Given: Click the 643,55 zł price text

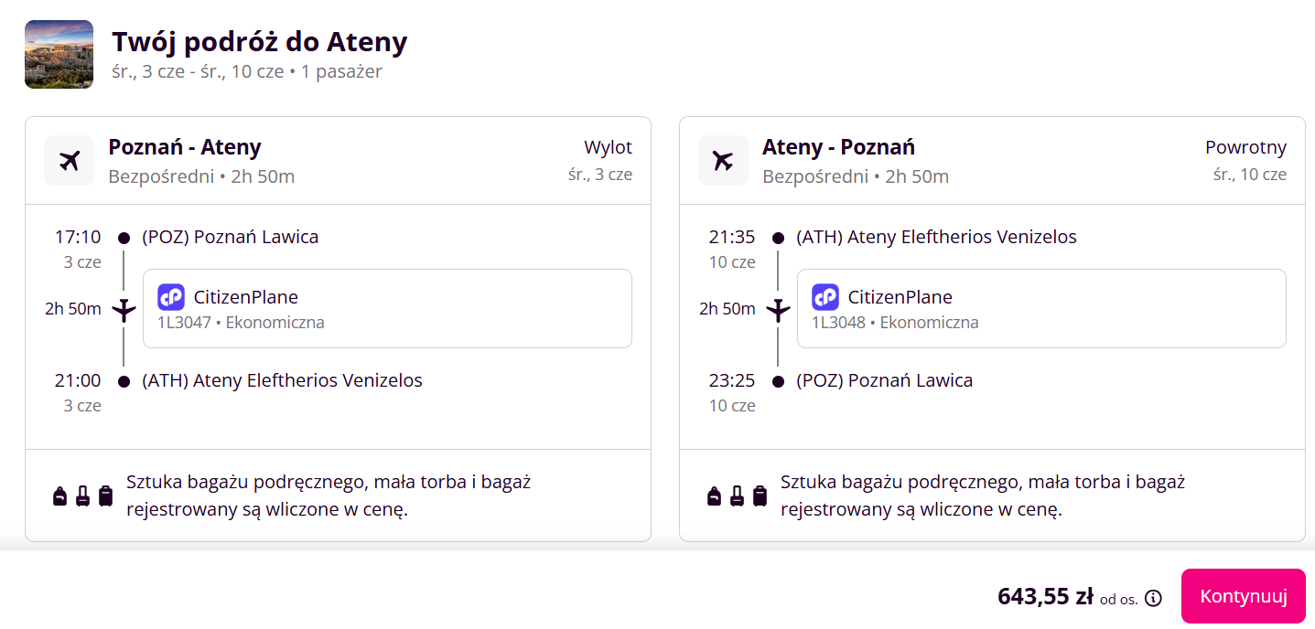Looking at the screenshot, I should click(1045, 597).
